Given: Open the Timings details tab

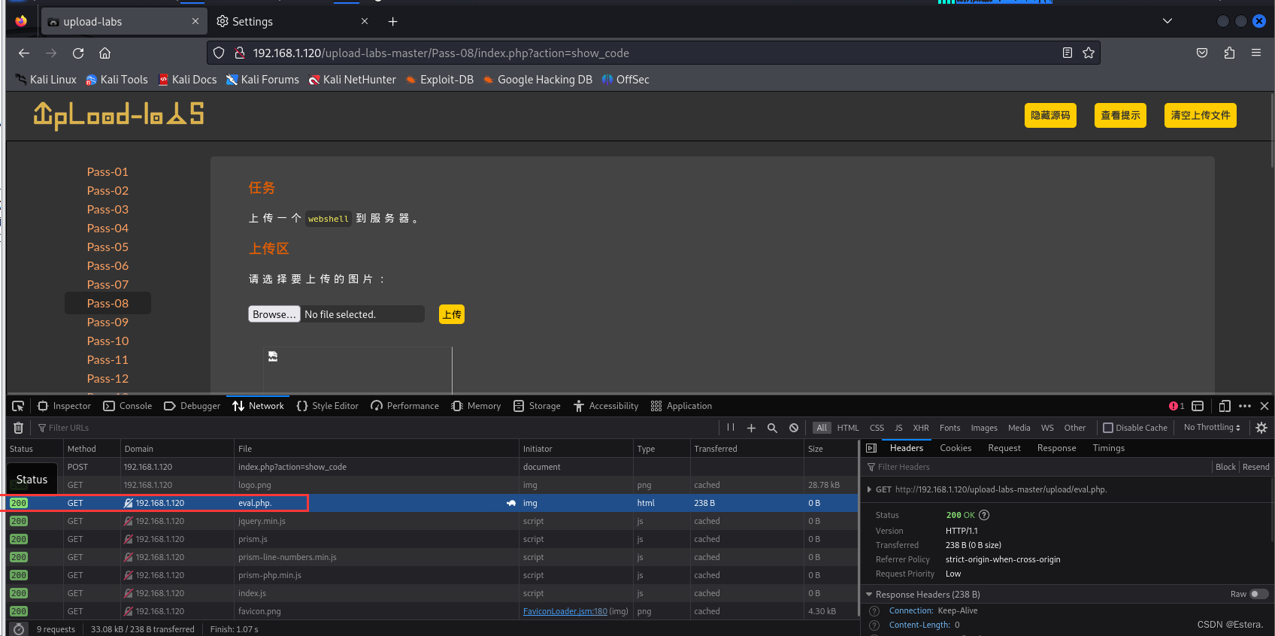Looking at the screenshot, I should point(1109,448).
